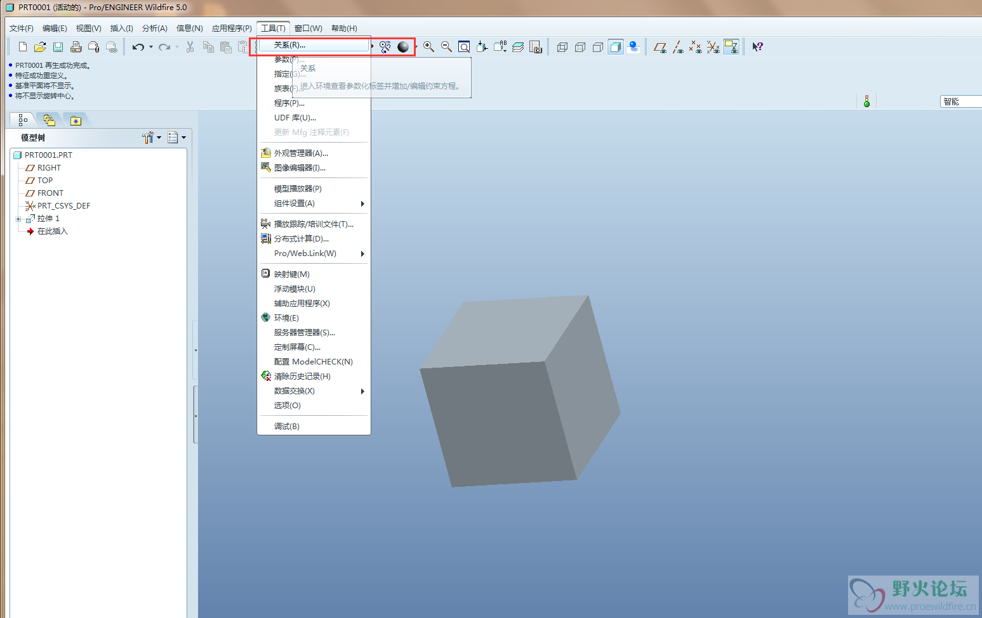Toggle datum planes display
The image size is (982, 618).
[x=660, y=47]
